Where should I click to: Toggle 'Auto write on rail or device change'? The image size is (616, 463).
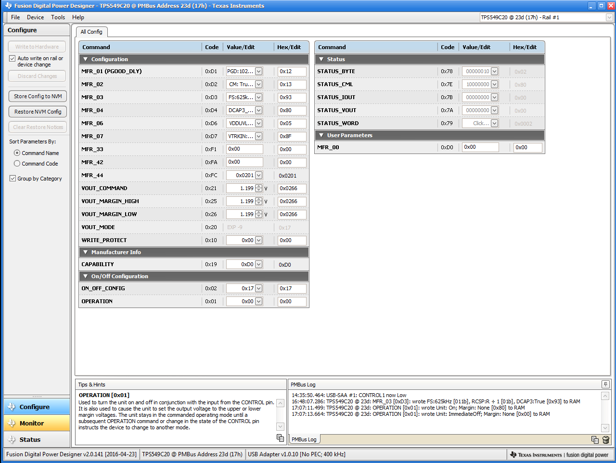(x=12, y=58)
